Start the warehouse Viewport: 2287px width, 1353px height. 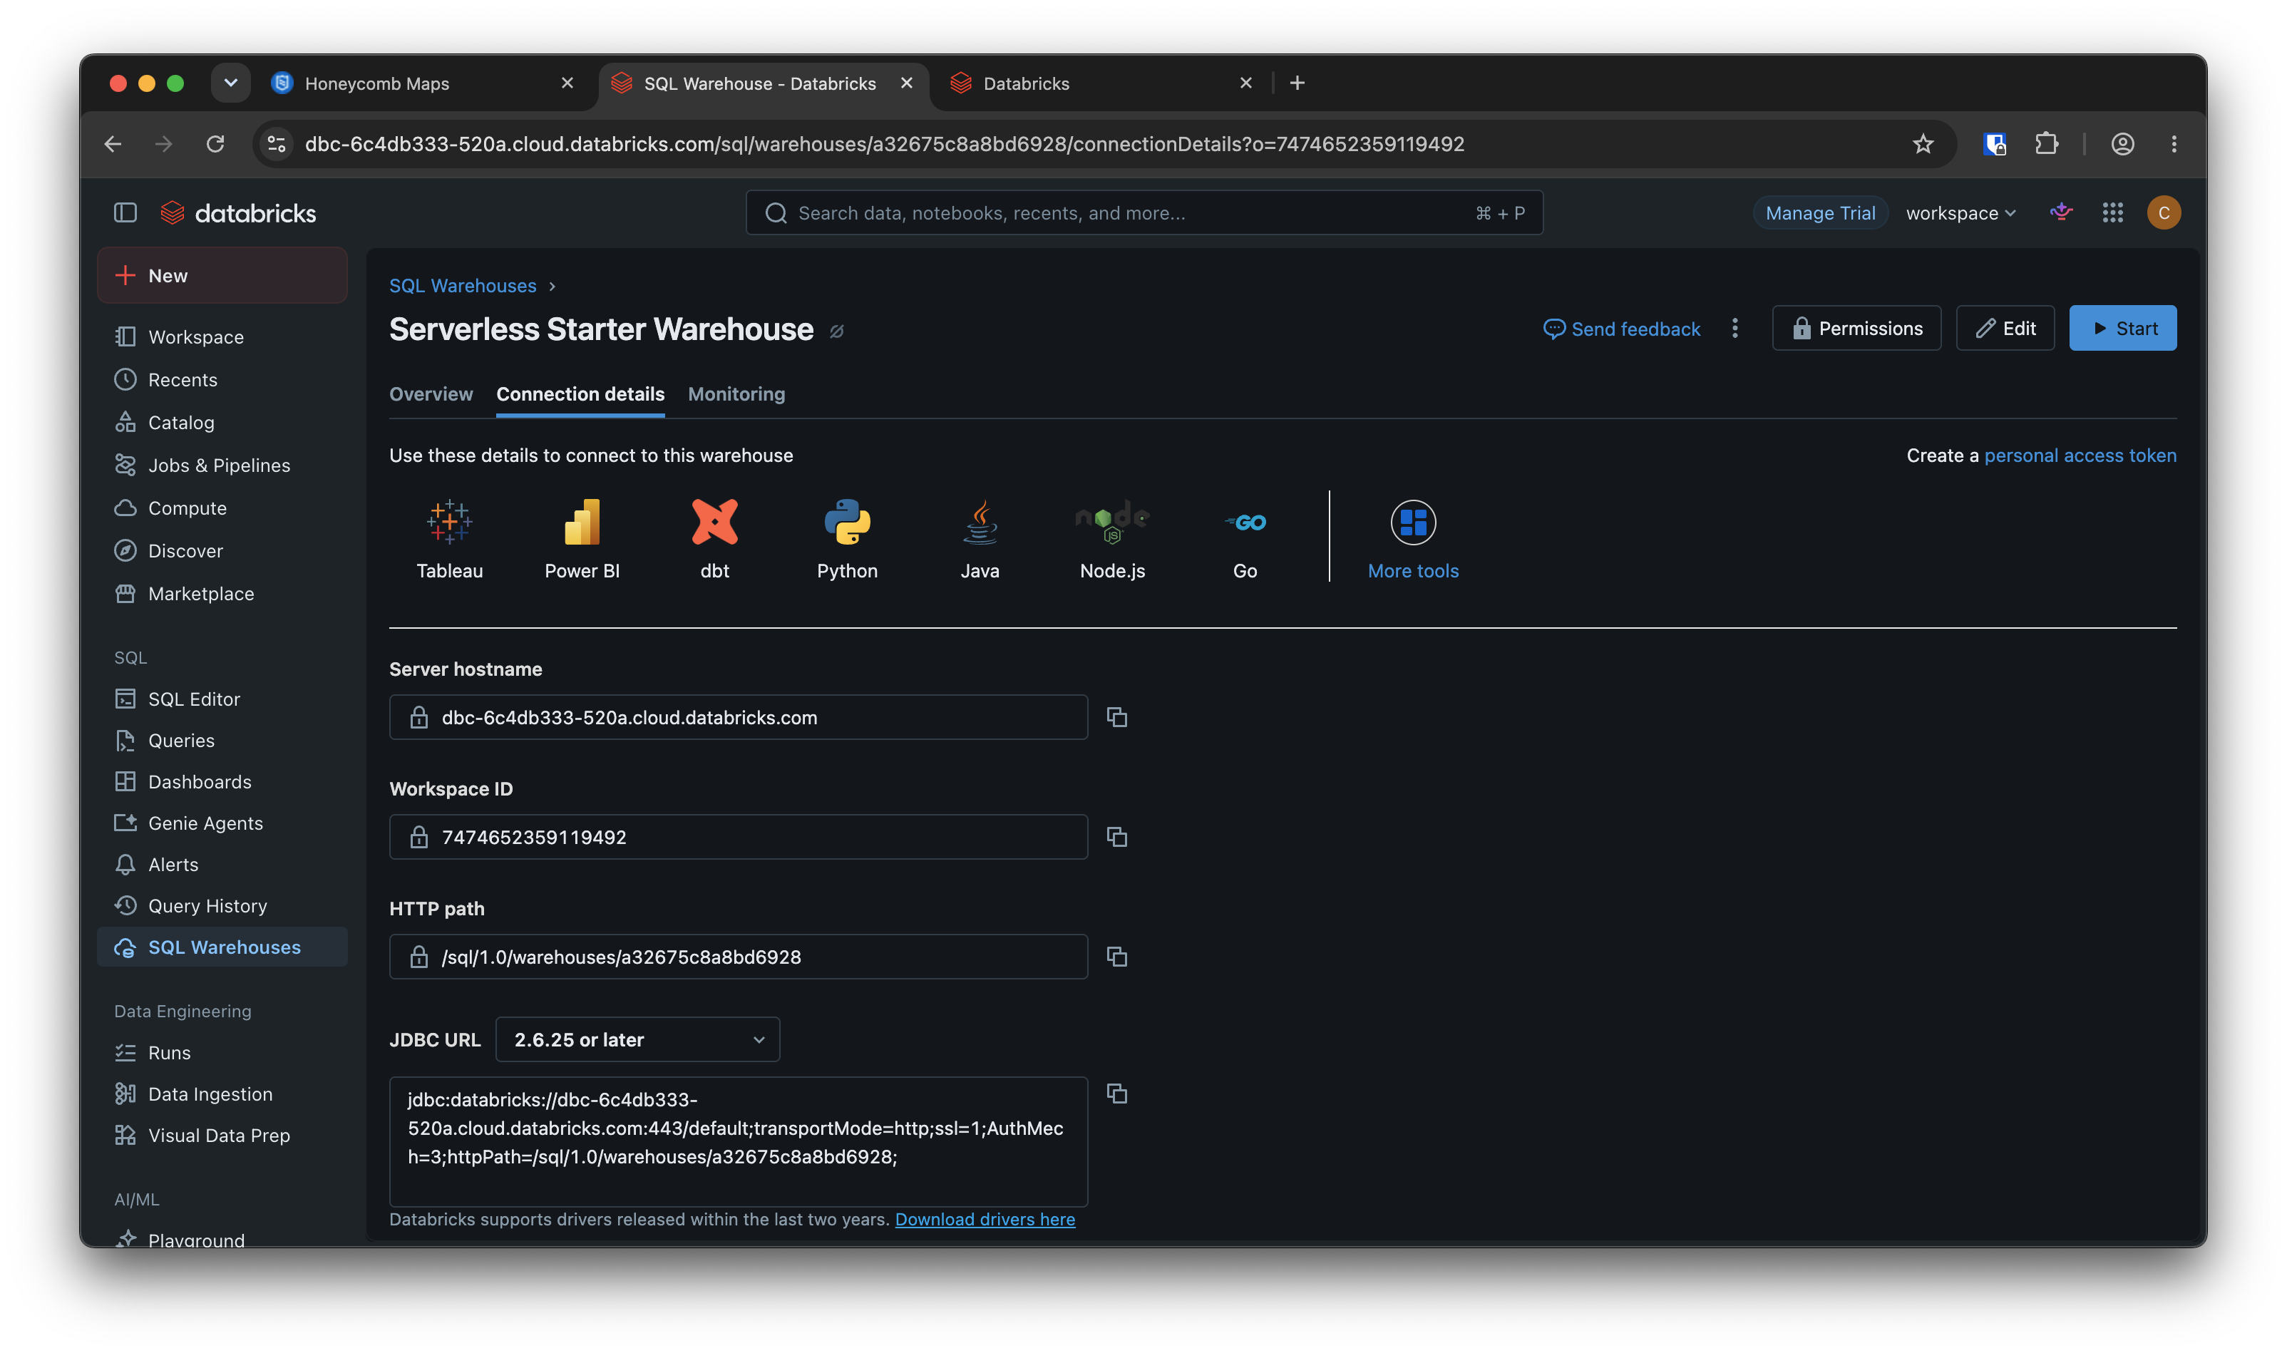[2122, 328]
